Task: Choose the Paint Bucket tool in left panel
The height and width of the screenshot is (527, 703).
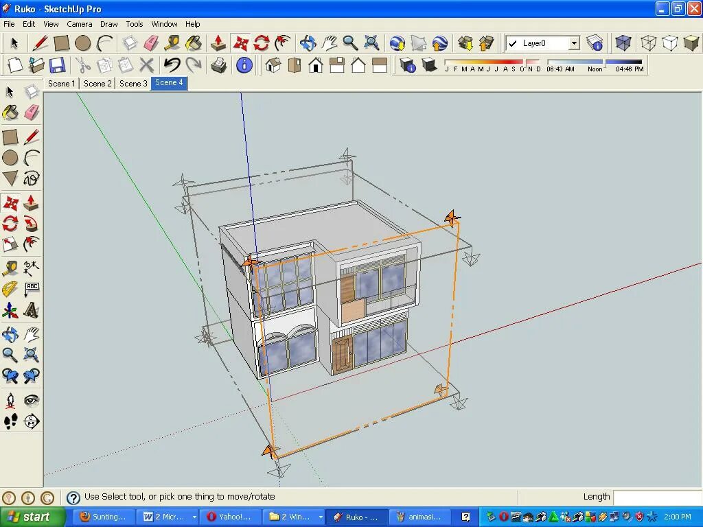Action: [x=10, y=112]
